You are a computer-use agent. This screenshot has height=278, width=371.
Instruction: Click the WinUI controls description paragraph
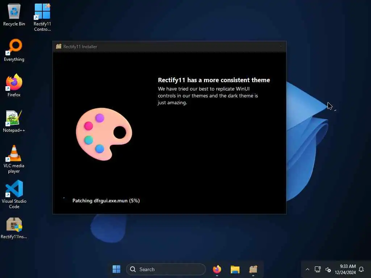click(x=208, y=96)
